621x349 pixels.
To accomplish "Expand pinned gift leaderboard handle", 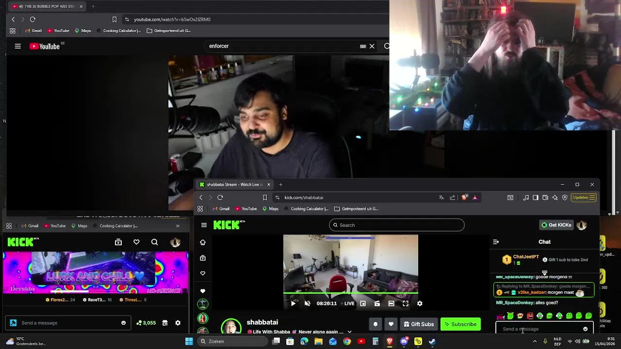I will tap(544, 273).
